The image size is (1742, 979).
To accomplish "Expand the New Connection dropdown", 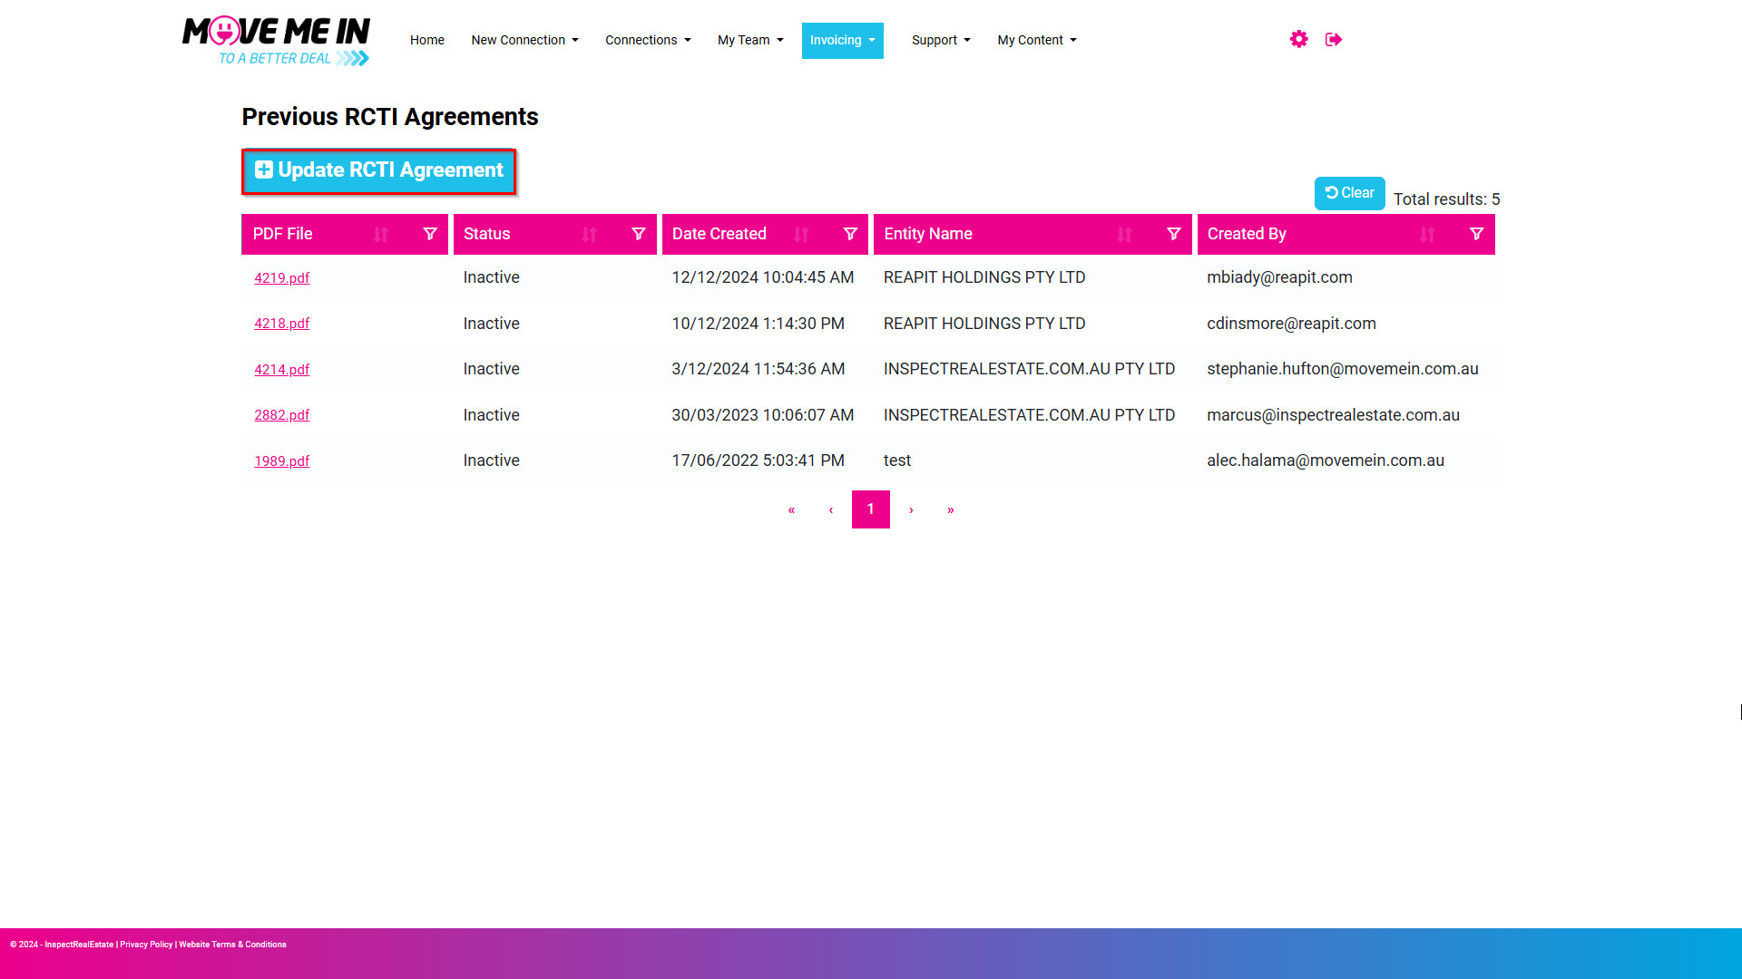I will click(524, 40).
